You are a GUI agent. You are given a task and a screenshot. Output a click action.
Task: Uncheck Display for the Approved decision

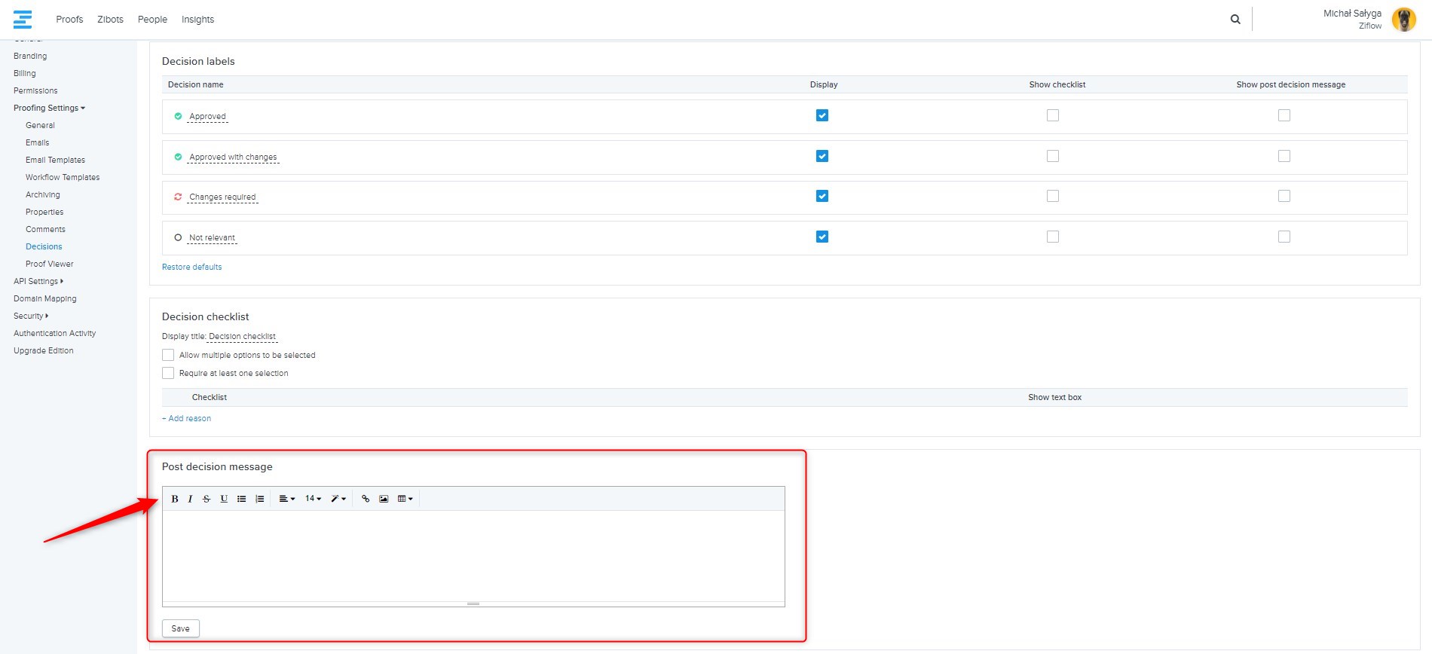tap(822, 115)
